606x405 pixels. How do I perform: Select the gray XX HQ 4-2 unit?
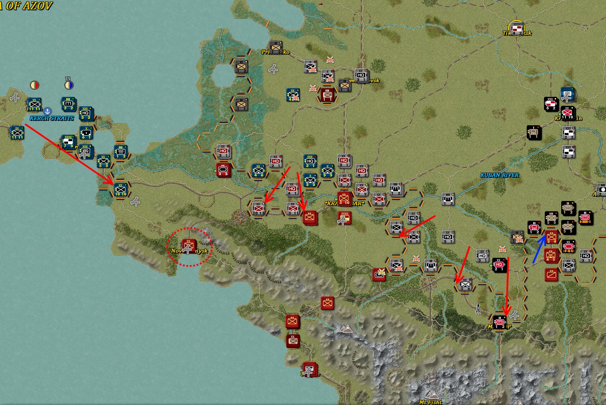click(x=361, y=170)
